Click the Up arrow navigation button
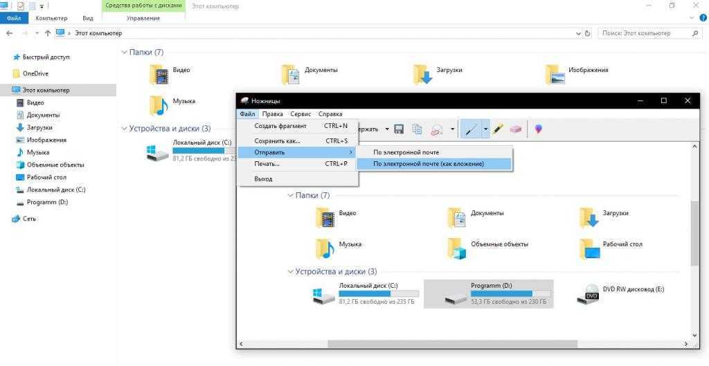 click(48, 33)
